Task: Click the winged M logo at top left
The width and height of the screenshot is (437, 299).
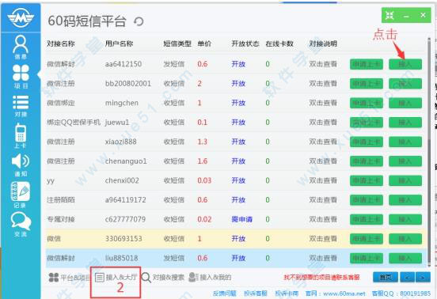Action: (21, 17)
